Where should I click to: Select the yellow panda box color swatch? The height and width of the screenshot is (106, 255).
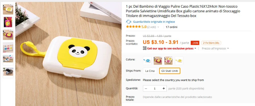click(x=179, y=61)
